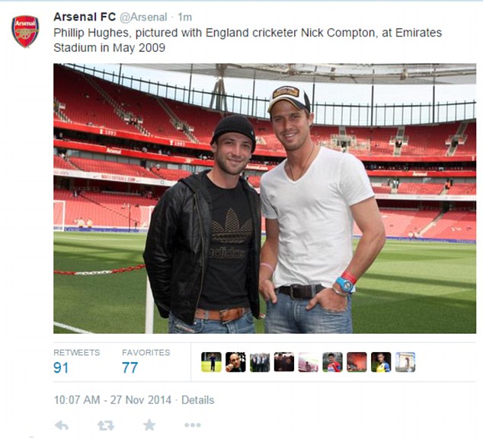This screenshot has height=438, width=483.
Task: Click the retweet arrows icon
Action: [106, 425]
